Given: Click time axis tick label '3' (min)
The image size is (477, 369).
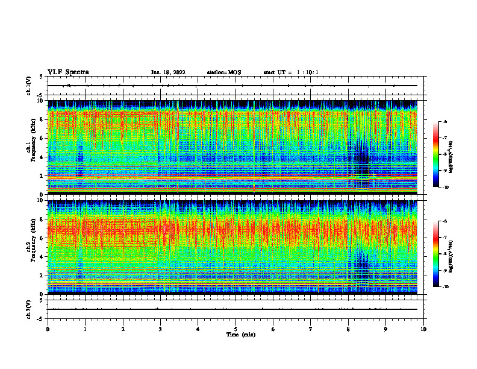Looking at the screenshot, I should 160,329.
